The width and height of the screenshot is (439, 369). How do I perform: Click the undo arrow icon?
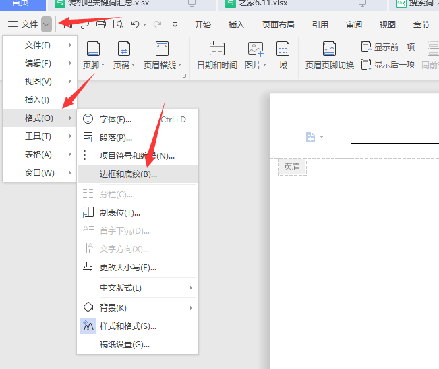tap(135, 24)
